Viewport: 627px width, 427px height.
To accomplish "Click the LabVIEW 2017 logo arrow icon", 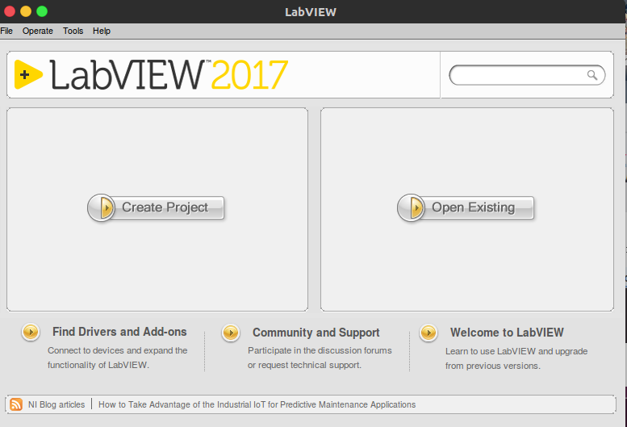I will [x=28, y=74].
